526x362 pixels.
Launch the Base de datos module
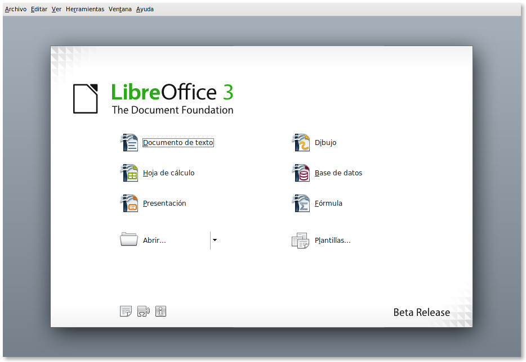click(x=338, y=173)
